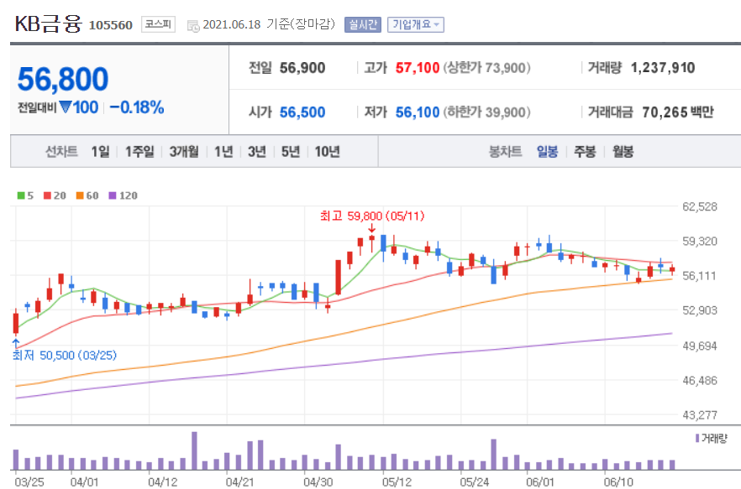Image resolution: width=741 pixels, height=489 pixels.
Task: Click the stock code 105560
Action: click(111, 25)
